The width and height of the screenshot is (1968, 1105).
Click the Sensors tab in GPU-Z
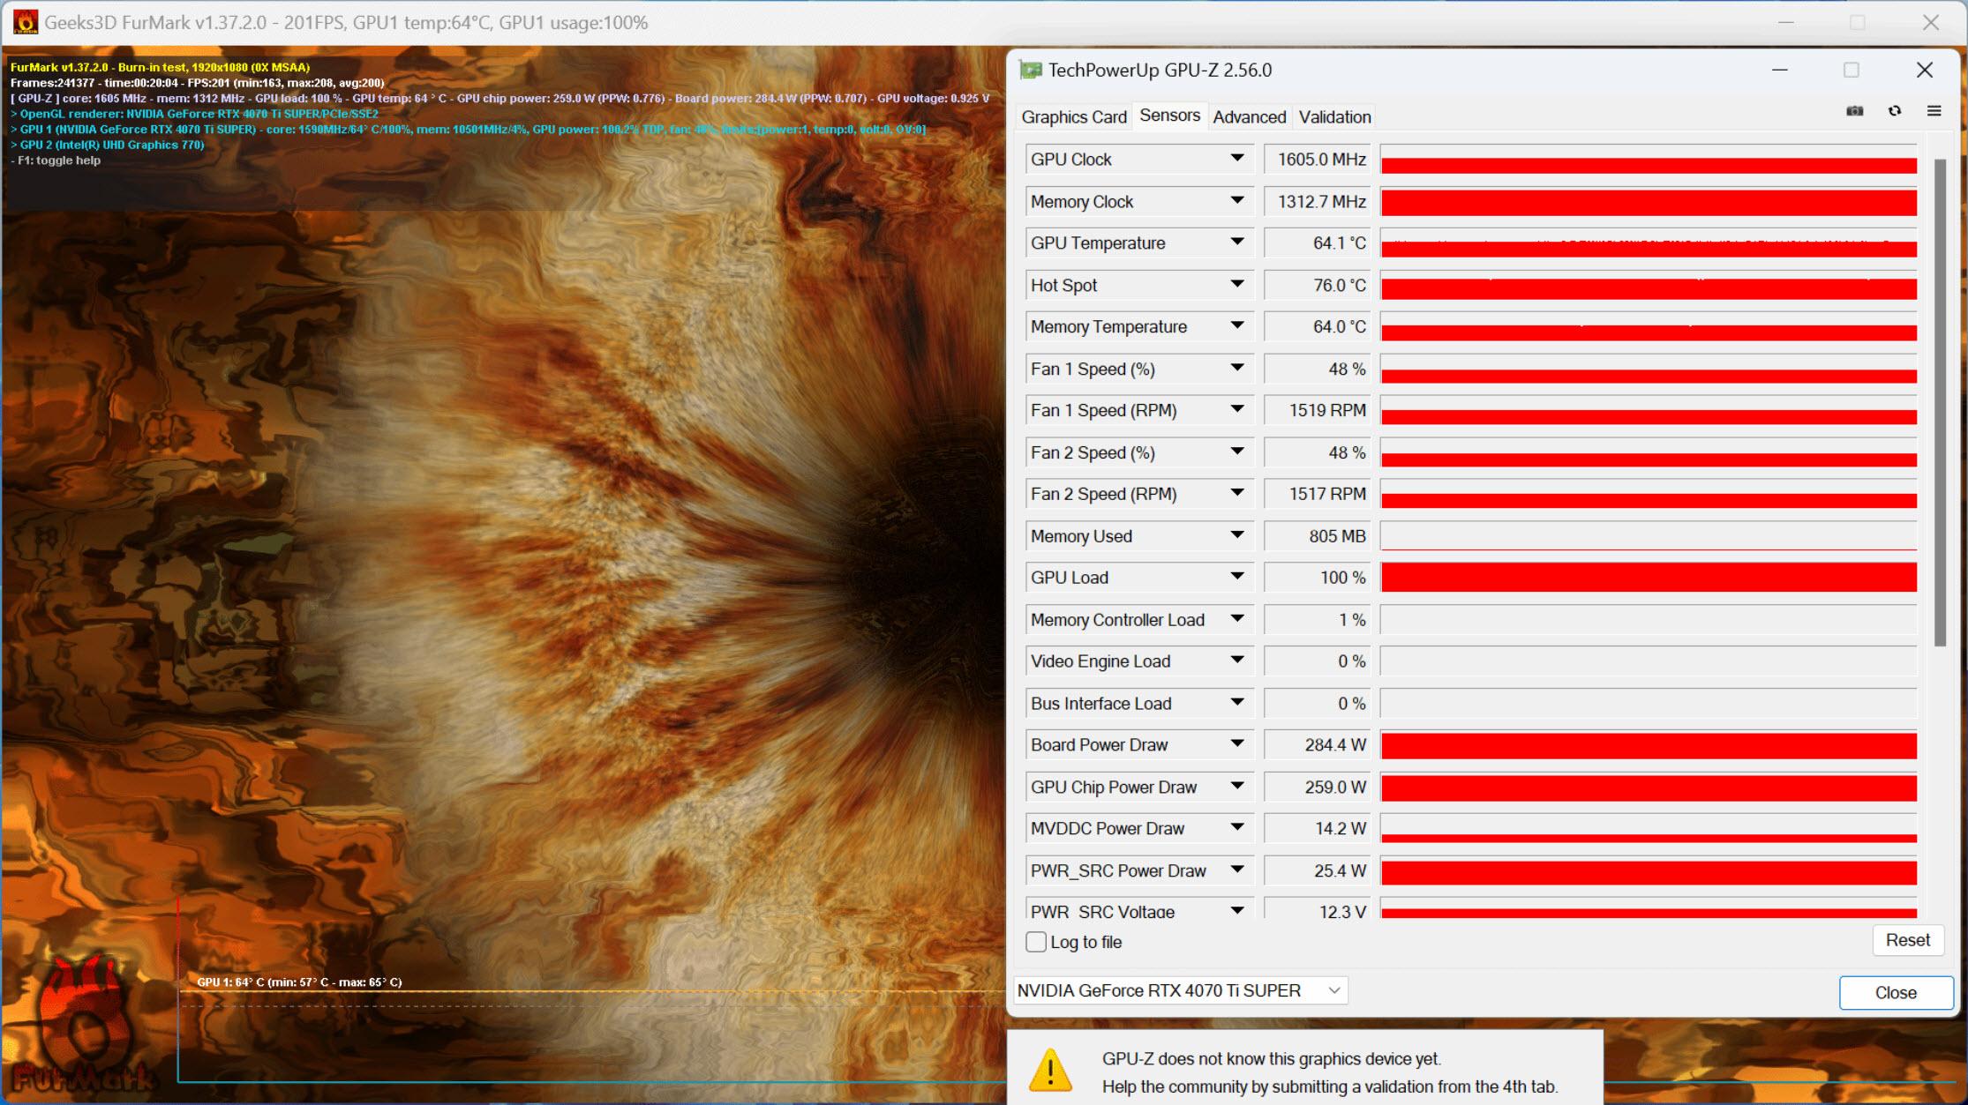[x=1169, y=116]
